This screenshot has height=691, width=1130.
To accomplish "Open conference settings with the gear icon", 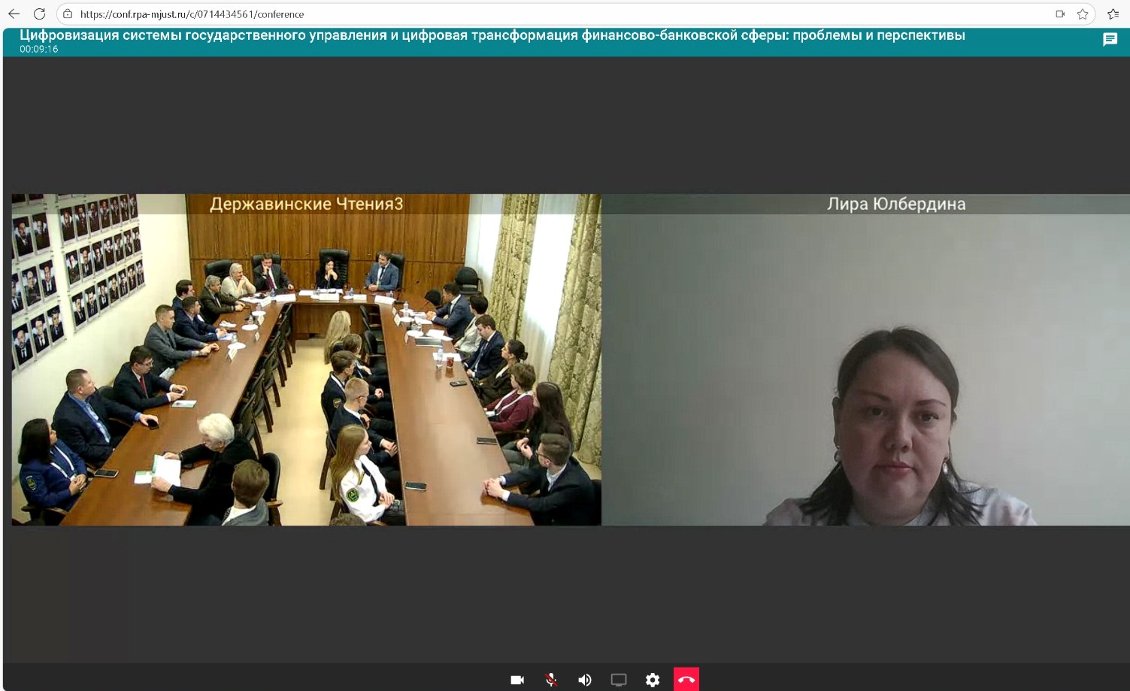I will pos(653,680).
